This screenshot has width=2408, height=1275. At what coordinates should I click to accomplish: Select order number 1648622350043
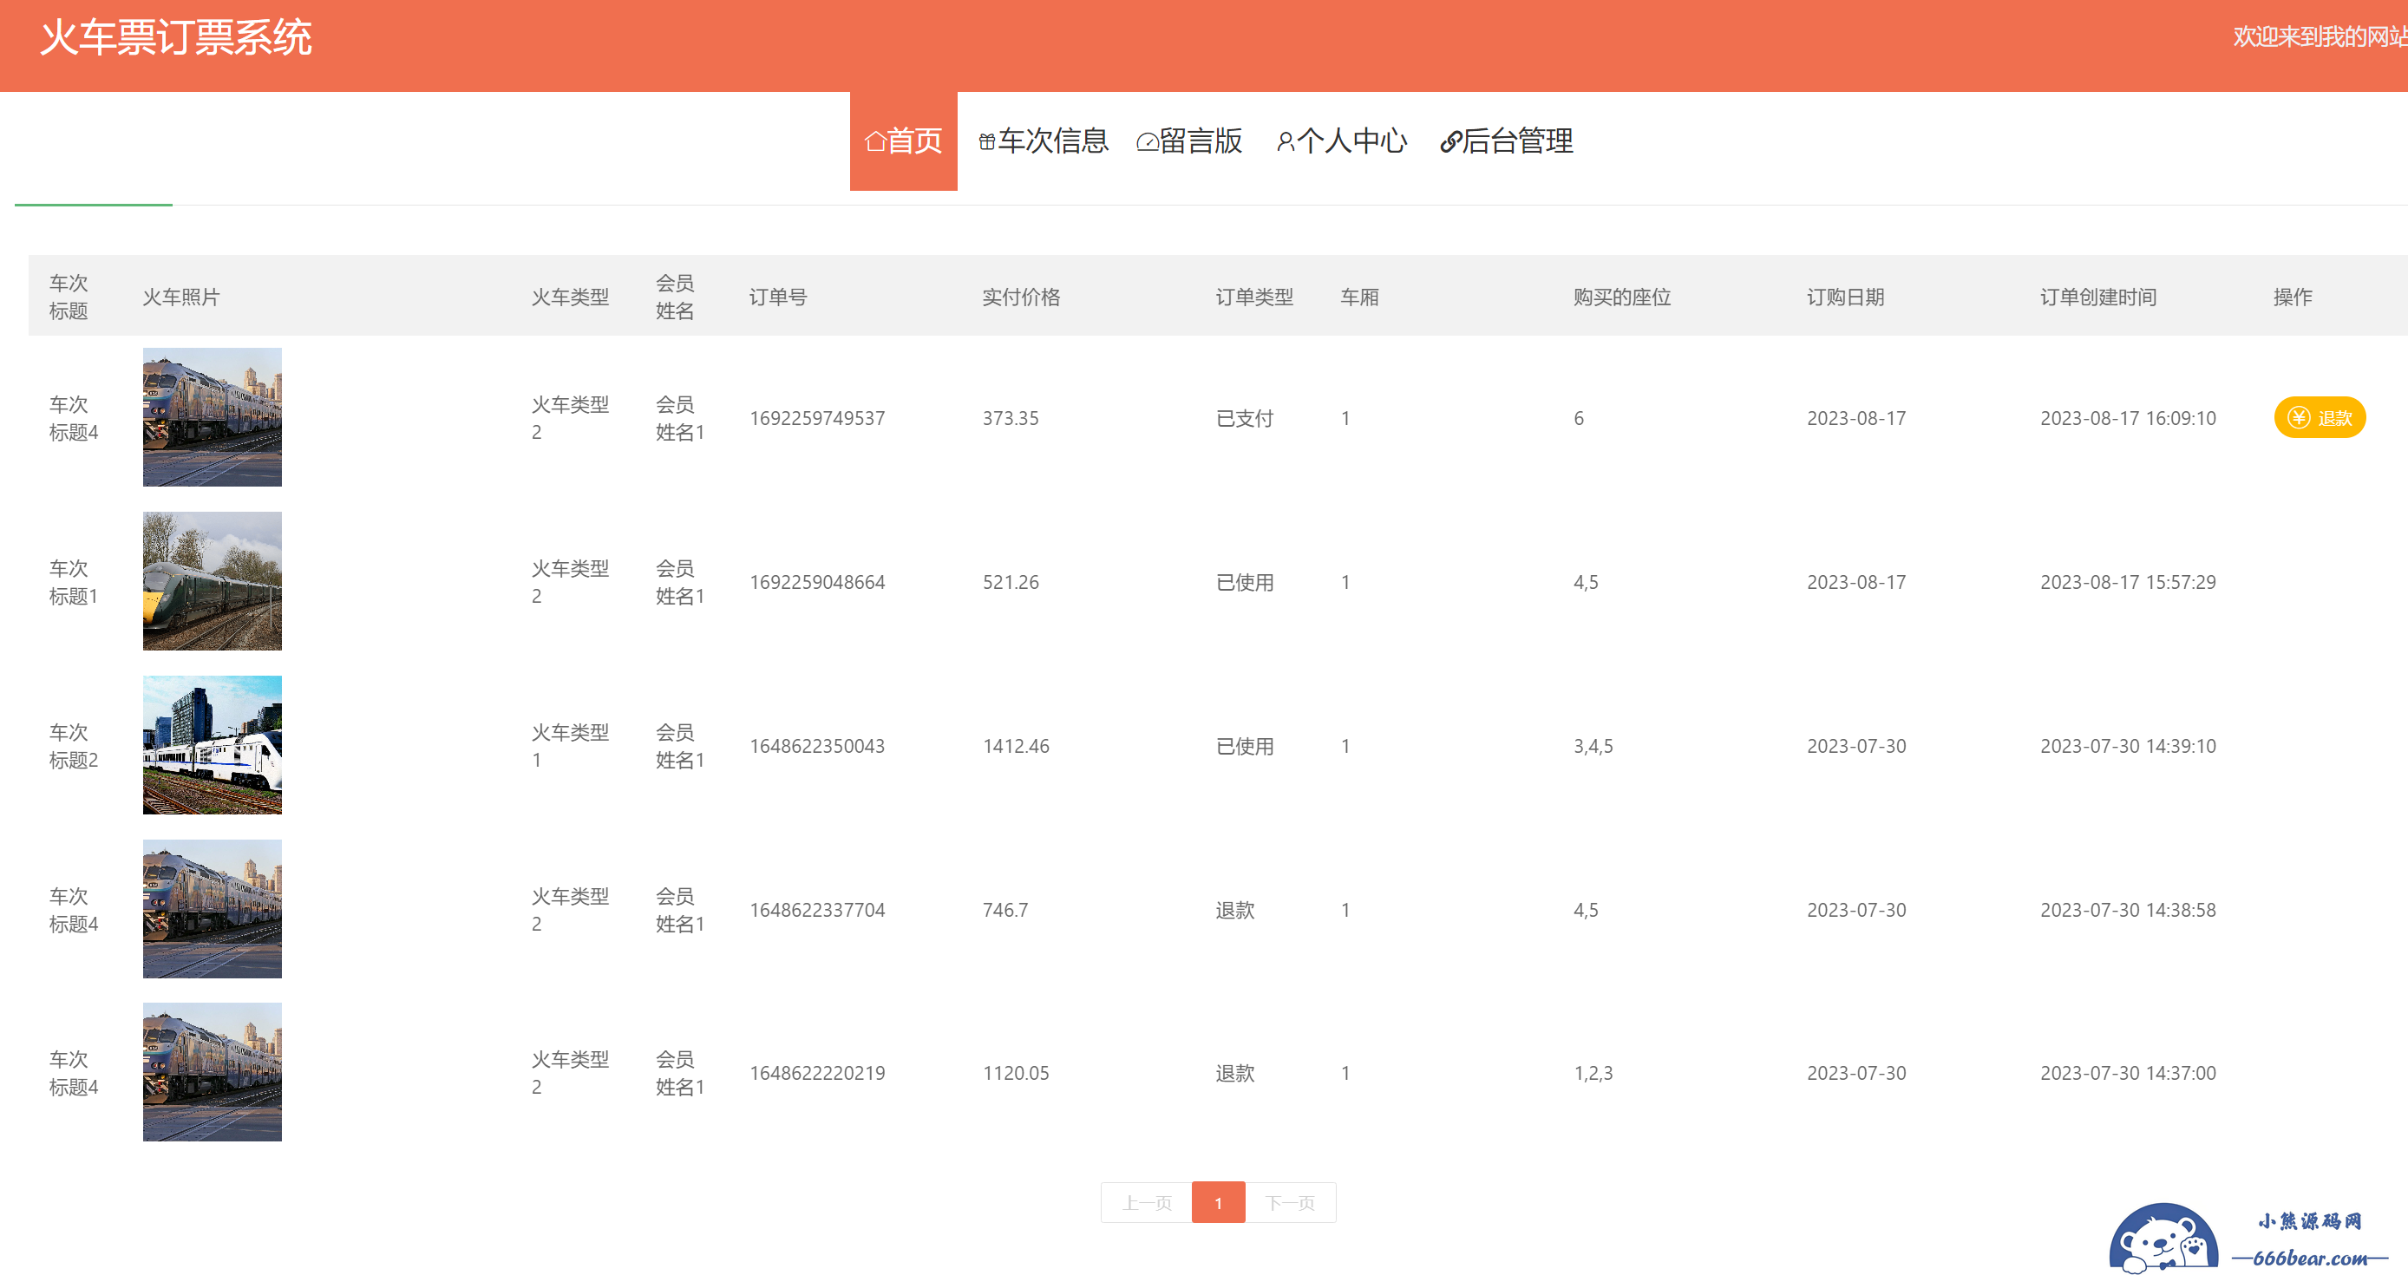click(817, 746)
